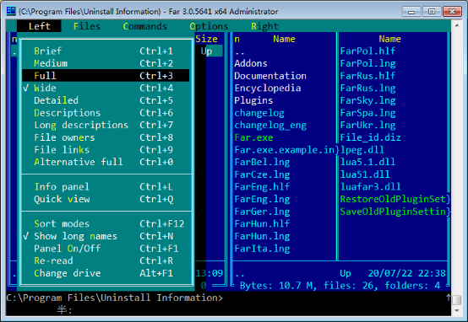This screenshot has width=468, height=322.
Task: Open the Commands menu
Action: point(145,26)
